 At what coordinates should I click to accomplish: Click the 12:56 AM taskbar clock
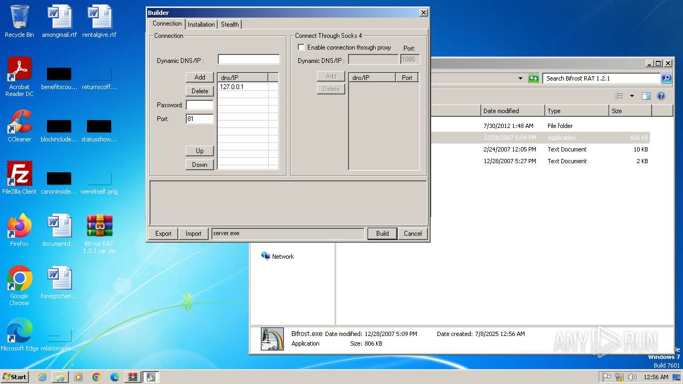[x=656, y=377]
